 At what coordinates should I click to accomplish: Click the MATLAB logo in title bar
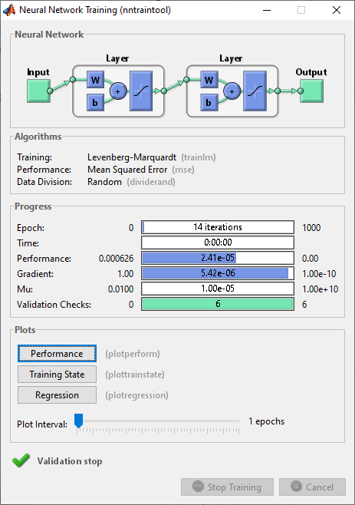click(x=9, y=10)
